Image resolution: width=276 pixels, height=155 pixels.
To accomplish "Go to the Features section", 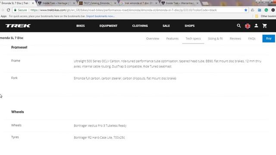I will tap(172, 38).
